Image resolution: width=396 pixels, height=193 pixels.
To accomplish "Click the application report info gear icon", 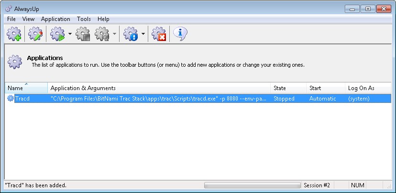I will (130, 34).
